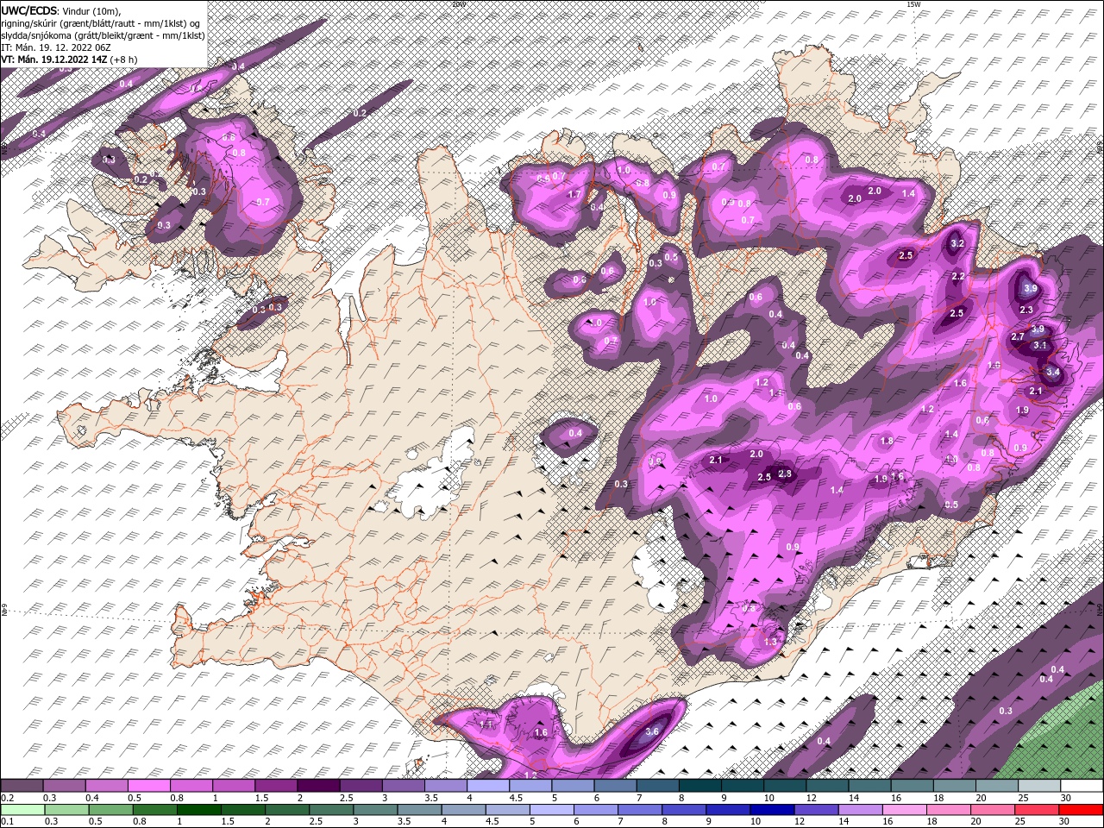The width and height of the screenshot is (1104, 828).
Task: Click the '4.5' label in the upper legend row
Action: point(516,798)
